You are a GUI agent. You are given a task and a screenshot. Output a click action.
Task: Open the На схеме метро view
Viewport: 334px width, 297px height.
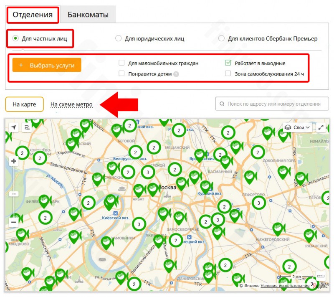click(x=71, y=104)
